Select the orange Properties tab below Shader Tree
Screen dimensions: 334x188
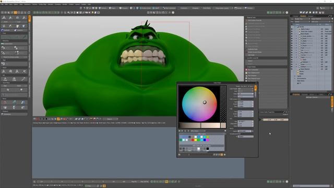[x=296, y=94]
